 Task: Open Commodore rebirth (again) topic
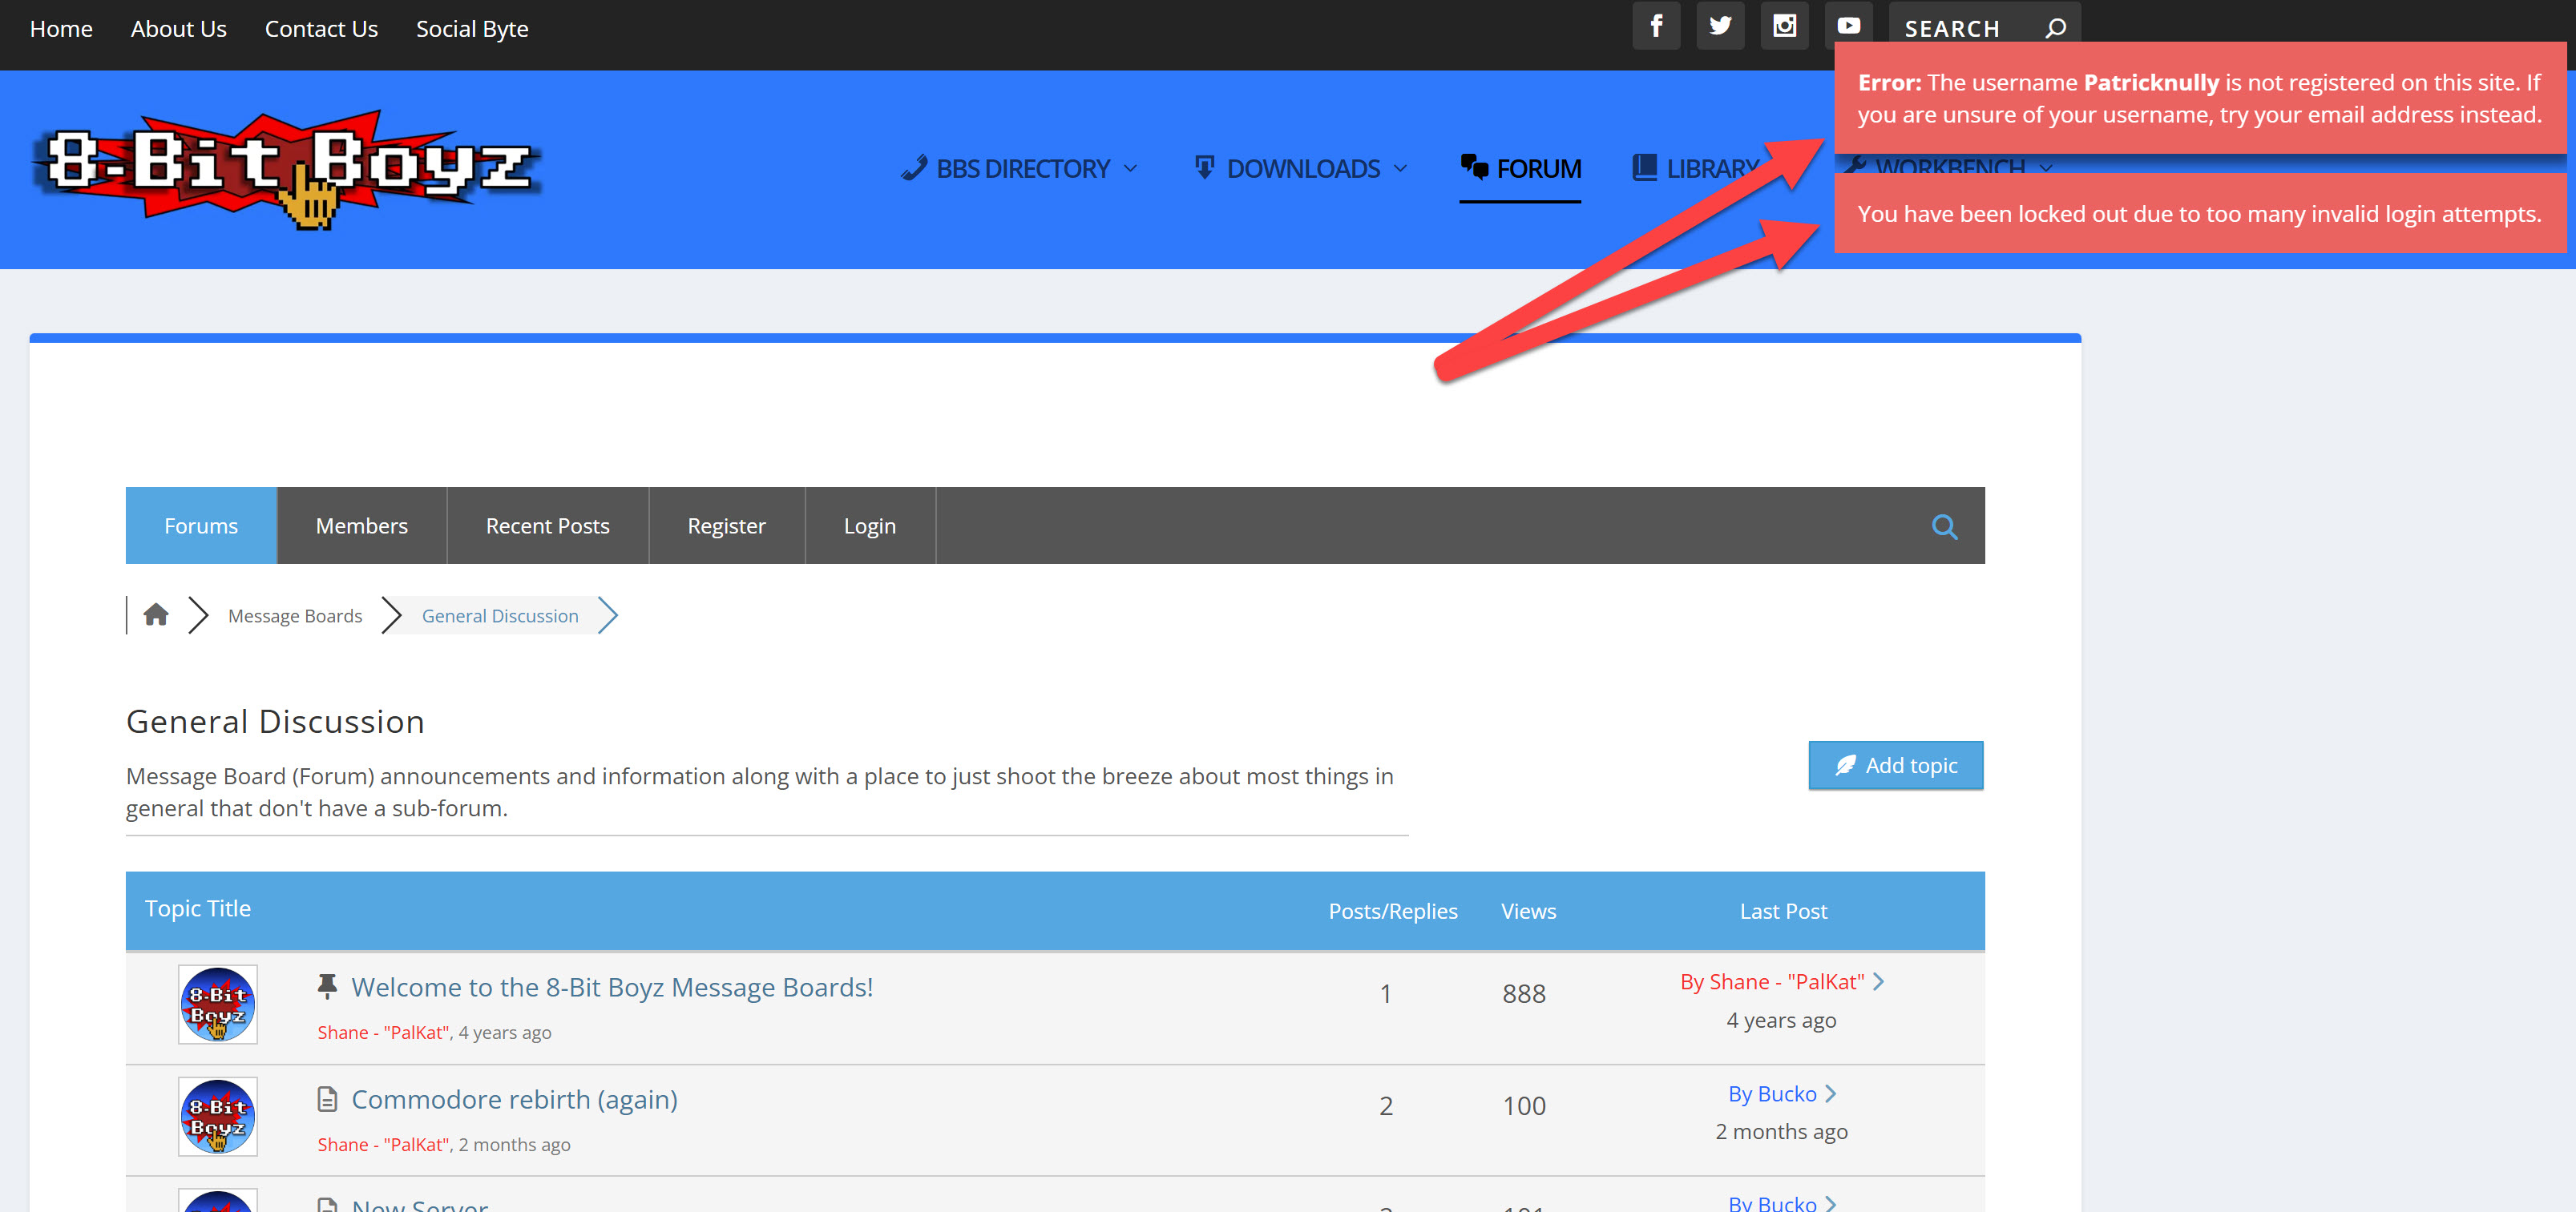[x=515, y=1099]
